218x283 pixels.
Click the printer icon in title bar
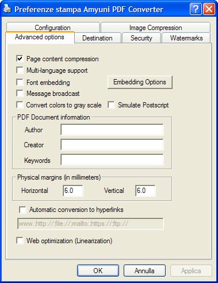7,9
